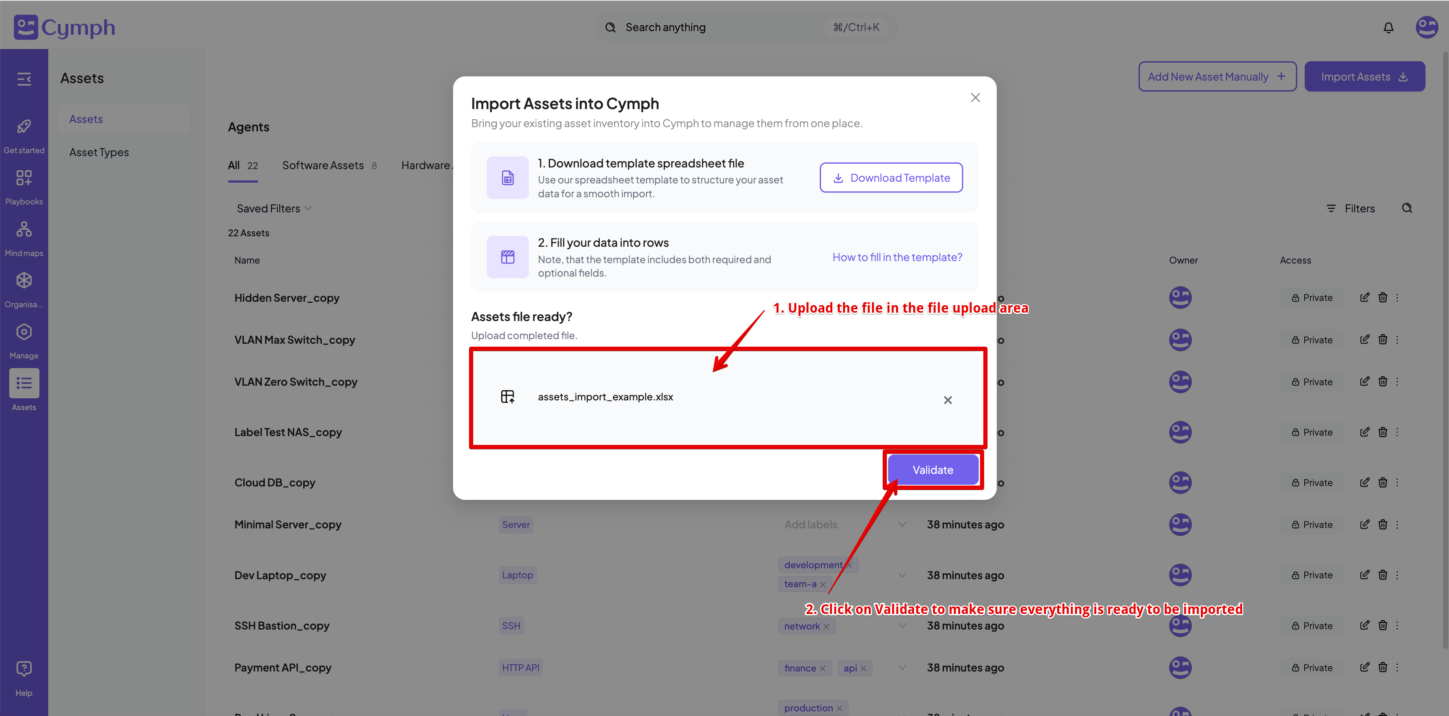This screenshot has width=1449, height=716.
Task: Expand the labels dropdown for Dev Laptop_copy
Action: [x=902, y=575]
